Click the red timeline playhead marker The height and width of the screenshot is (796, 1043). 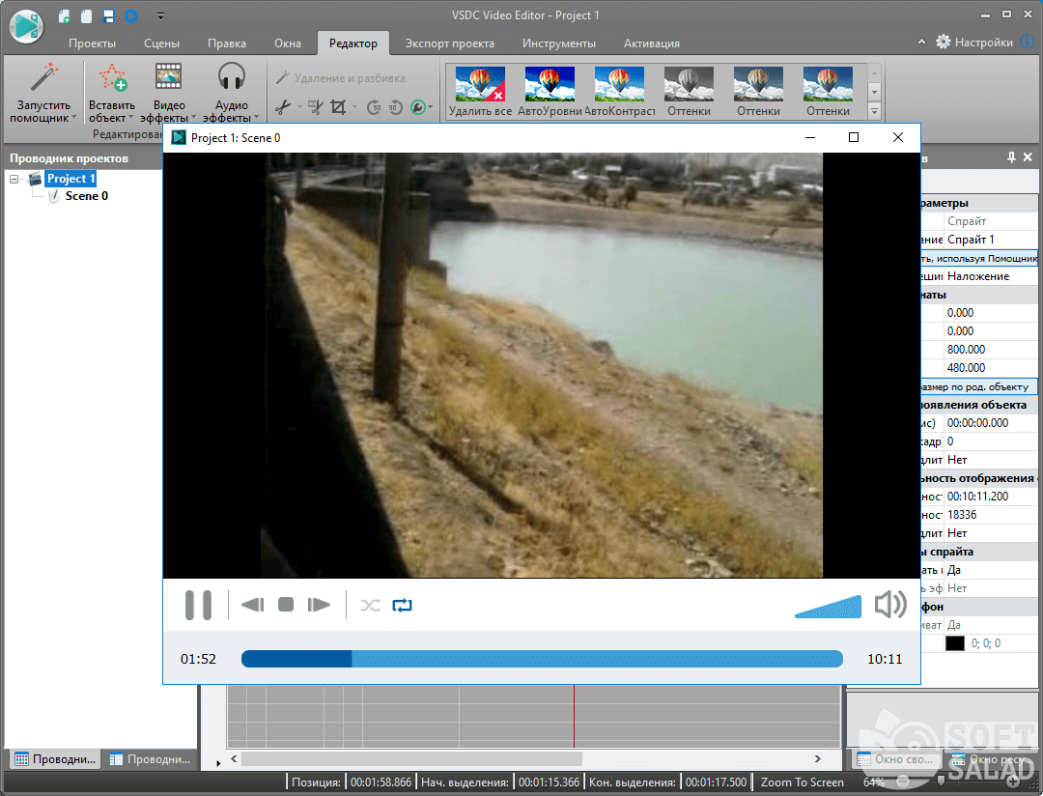[x=574, y=717]
